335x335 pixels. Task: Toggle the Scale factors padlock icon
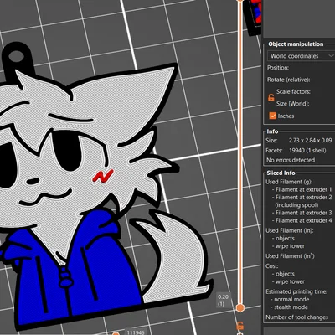click(271, 97)
